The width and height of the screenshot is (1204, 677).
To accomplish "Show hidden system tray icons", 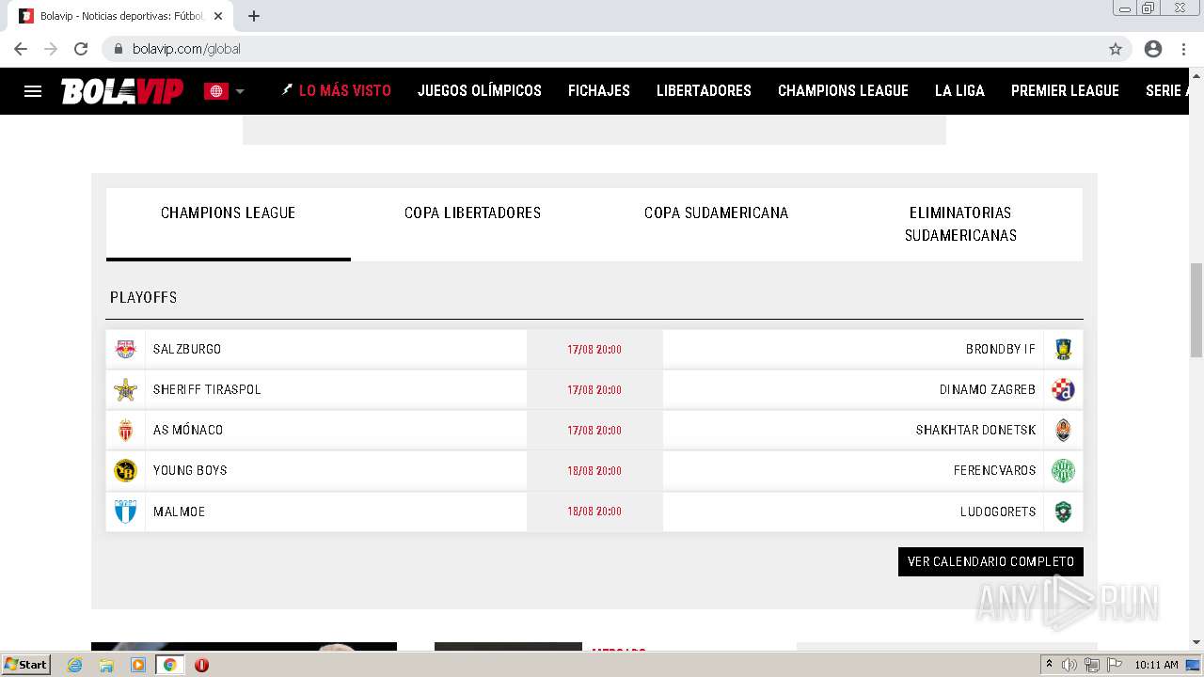I will [1049, 665].
